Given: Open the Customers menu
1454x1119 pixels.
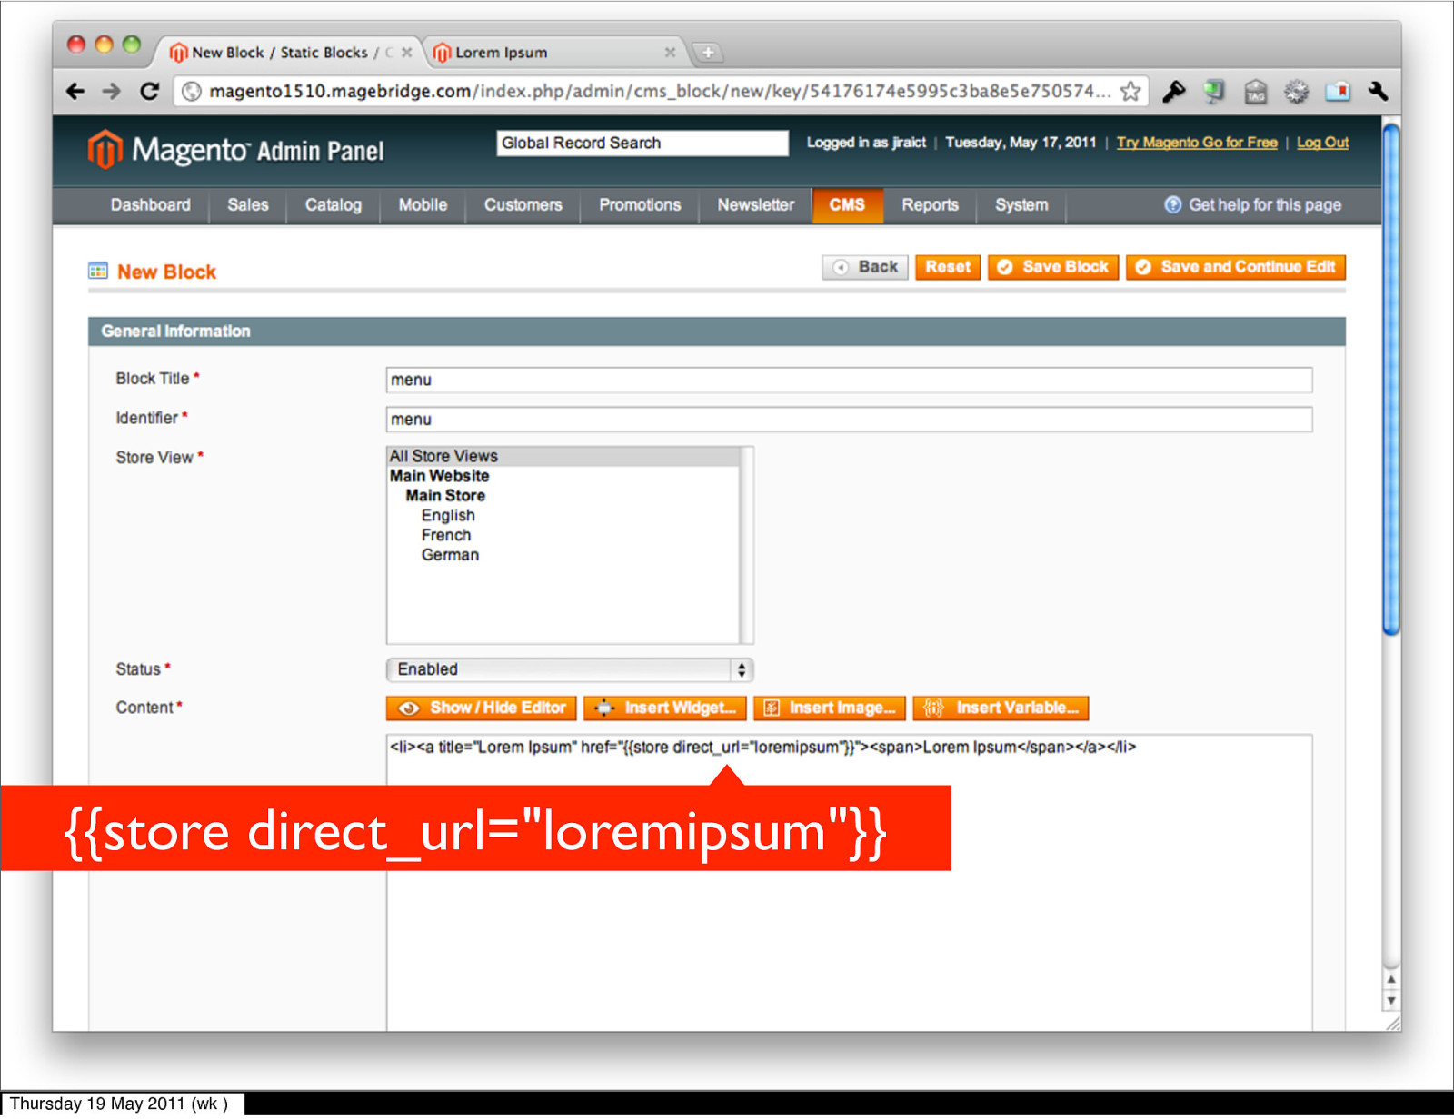Looking at the screenshot, I should coord(523,205).
